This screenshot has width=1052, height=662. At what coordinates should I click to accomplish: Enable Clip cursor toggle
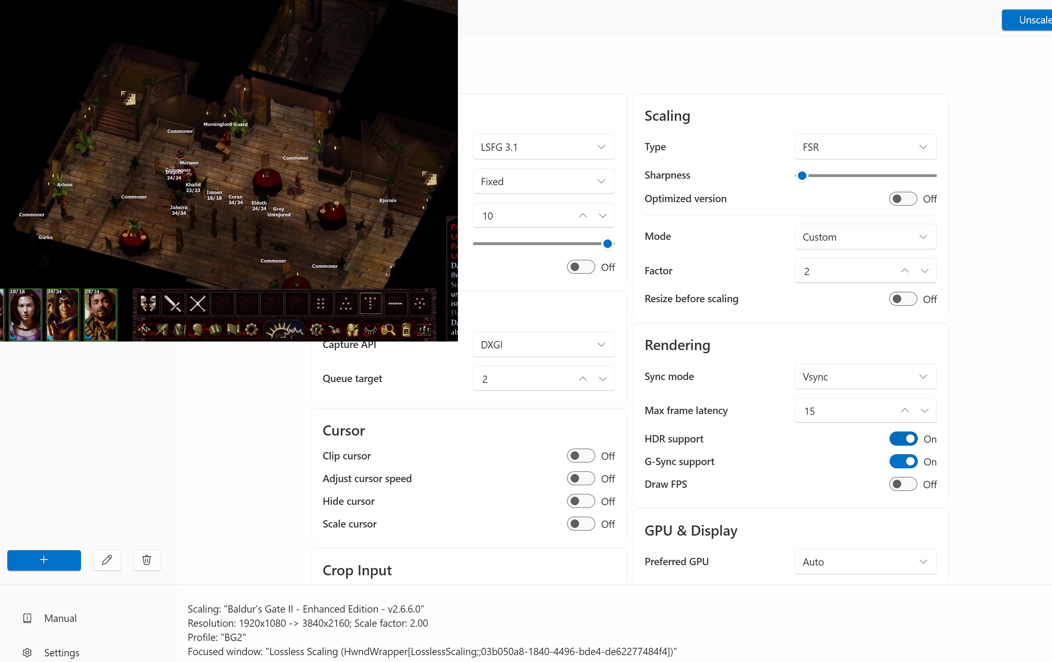[581, 456]
